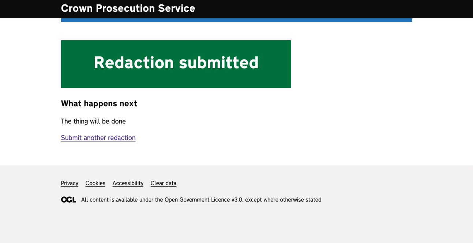Click the word next in the subheading

pos(128,104)
